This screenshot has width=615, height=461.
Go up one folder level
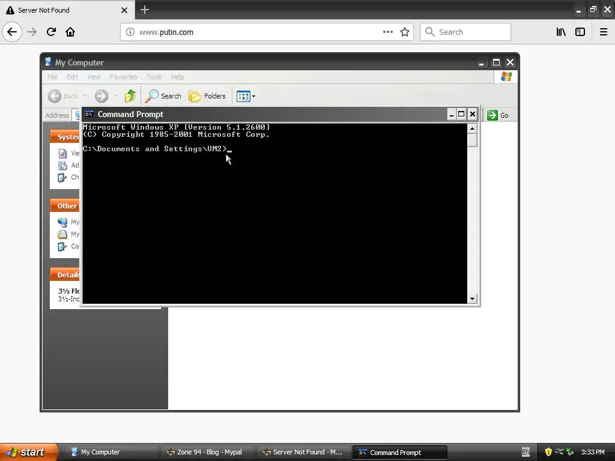click(x=130, y=96)
